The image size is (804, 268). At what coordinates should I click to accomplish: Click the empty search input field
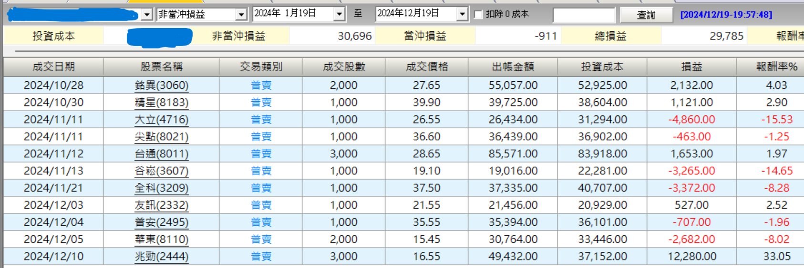point(584,15)
